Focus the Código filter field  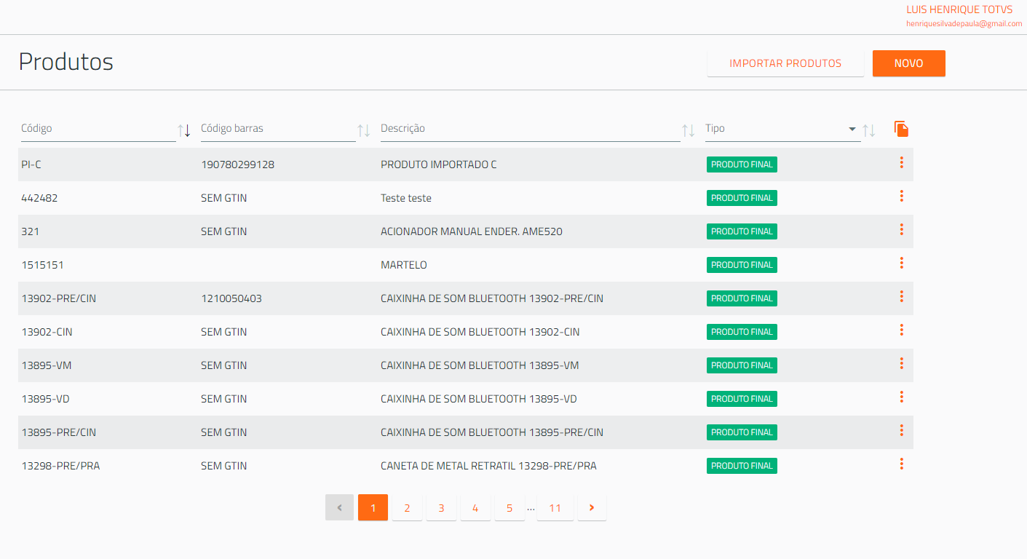point(98,129)
